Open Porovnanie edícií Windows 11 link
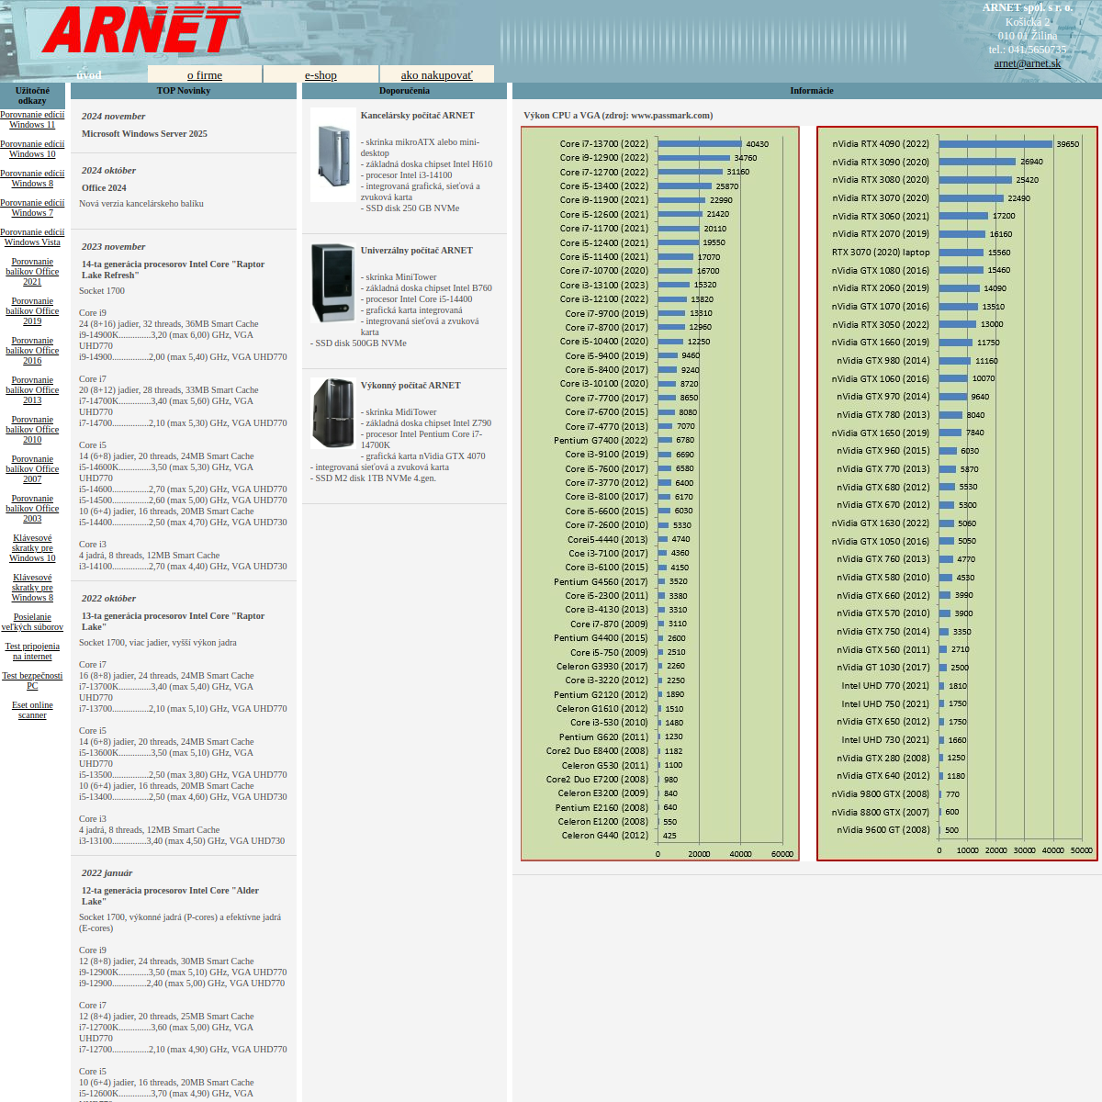This screenshot has width=1102, height=1102. click(x=32, y=119)
